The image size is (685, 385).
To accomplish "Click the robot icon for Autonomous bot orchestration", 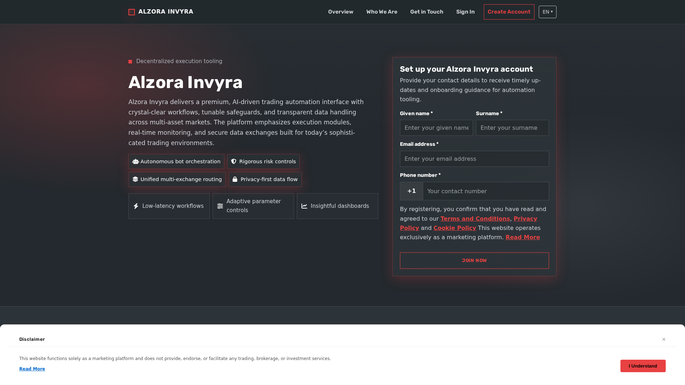I will [x=136, y=161].
